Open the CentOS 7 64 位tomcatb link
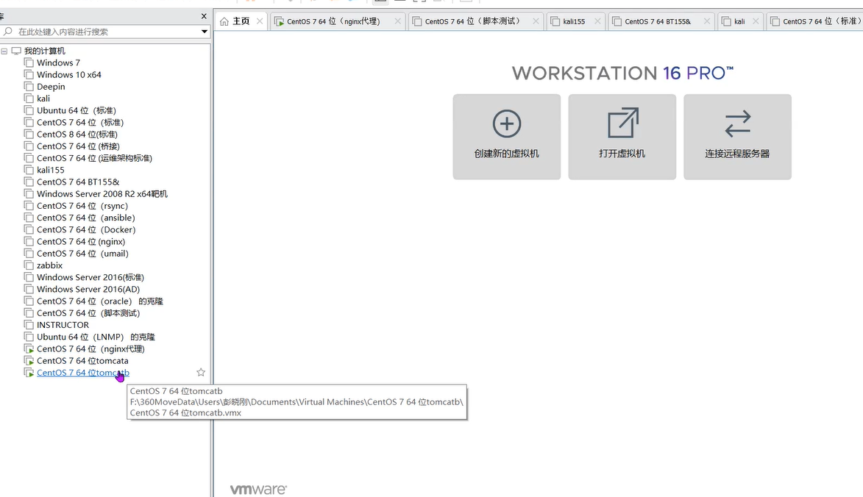This screenshot has width=863, height=497. (x=83, y=373)
